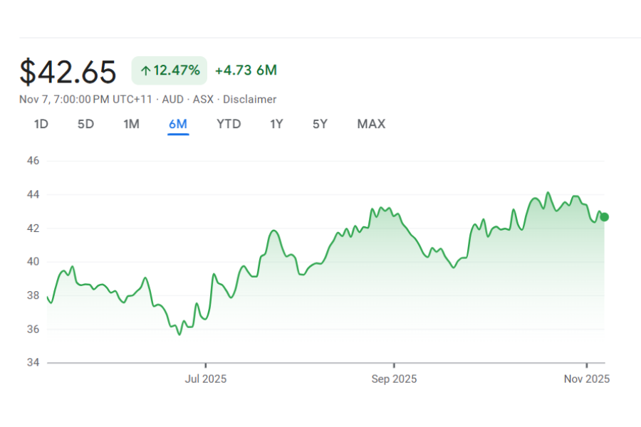Switch to the 1D time range tab

click(x=41, y=124)
